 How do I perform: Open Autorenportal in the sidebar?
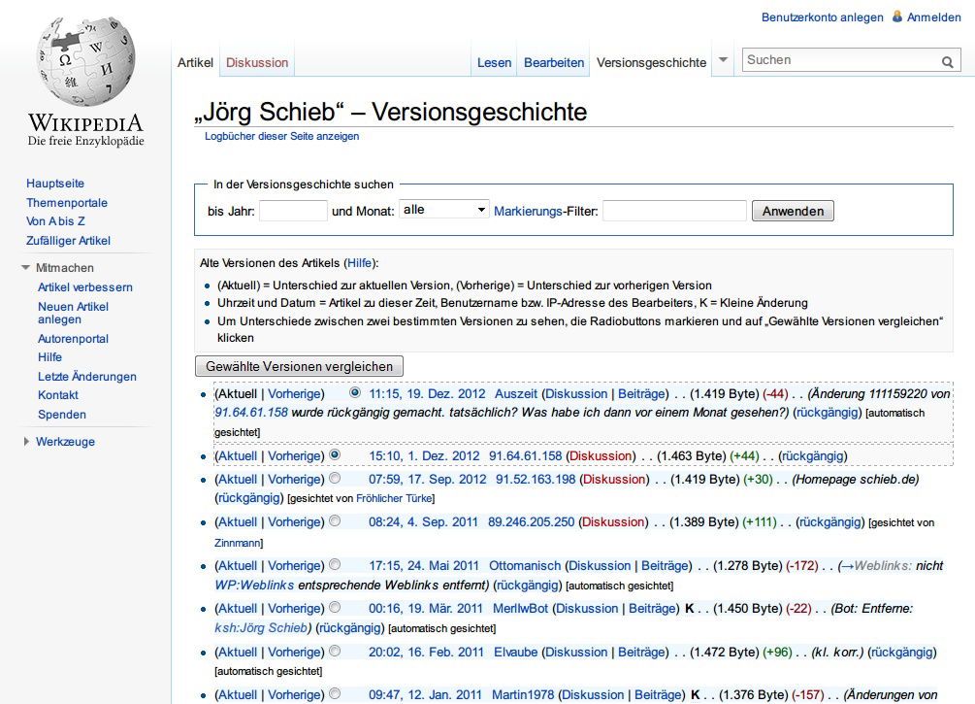pyautogui.click(x=74, y=339)
